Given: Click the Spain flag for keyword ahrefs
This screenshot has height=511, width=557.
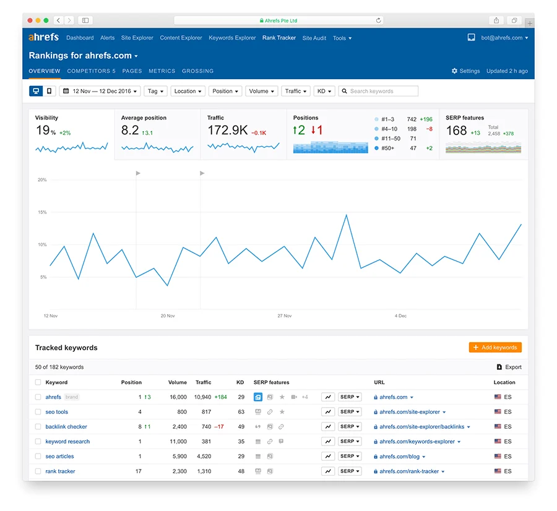Looking at the screenshot, I should click(498, 397).
